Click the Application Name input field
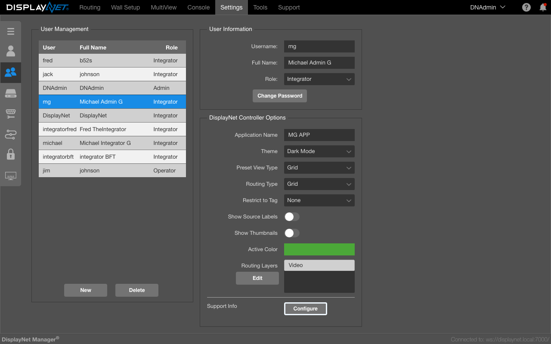The image size is (551, 344). click(x=319, y=135)
